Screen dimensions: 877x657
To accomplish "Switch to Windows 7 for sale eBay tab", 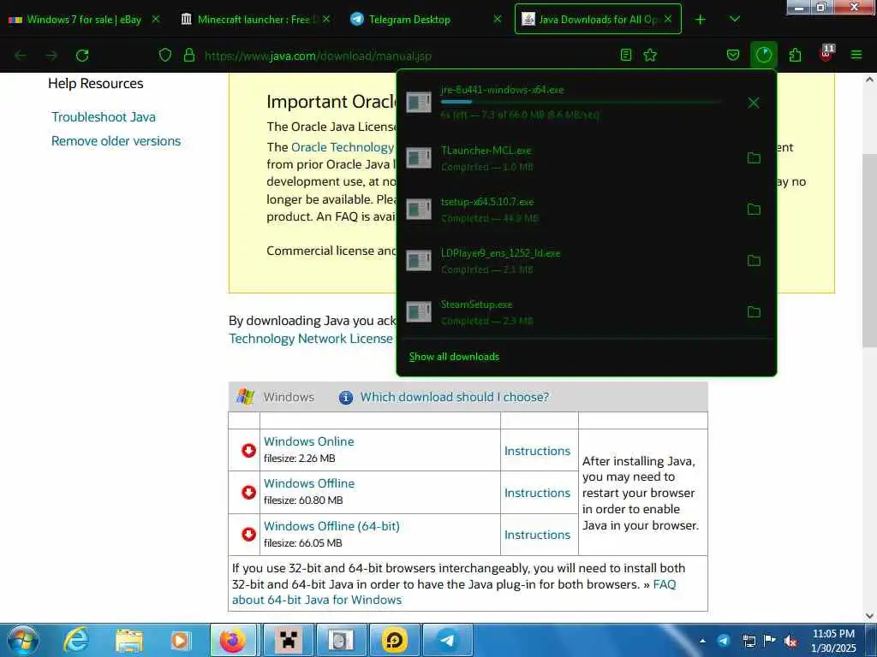I will 85,20.
